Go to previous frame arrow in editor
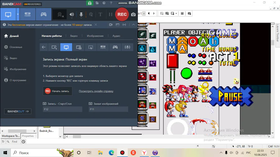The width and height of the screenshot is (280, 157). tap(149, 14)
